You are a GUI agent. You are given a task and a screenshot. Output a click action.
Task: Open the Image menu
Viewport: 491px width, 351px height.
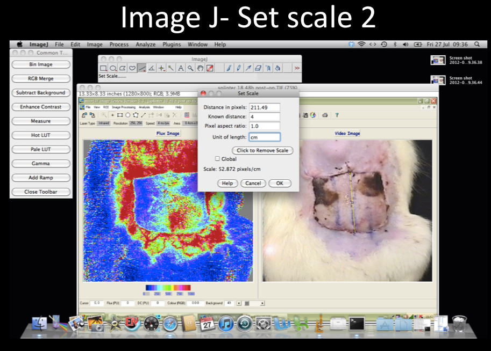[95, 45]
